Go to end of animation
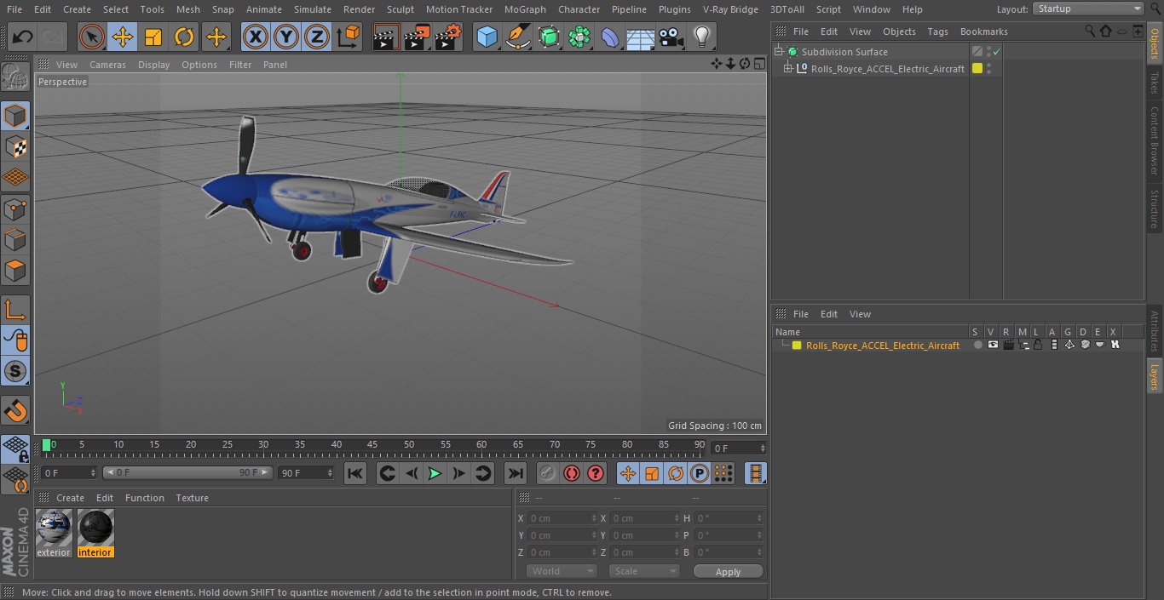 pyautogui.click(x=515, y=473)
